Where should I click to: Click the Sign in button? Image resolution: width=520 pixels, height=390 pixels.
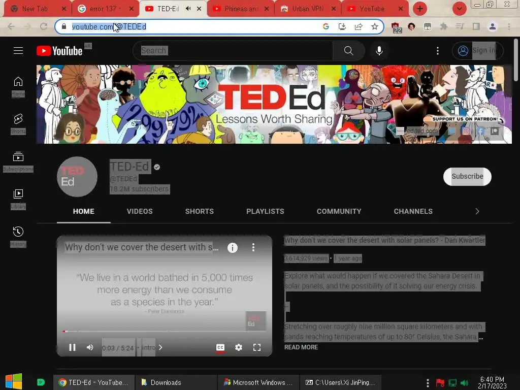point(477,50)
